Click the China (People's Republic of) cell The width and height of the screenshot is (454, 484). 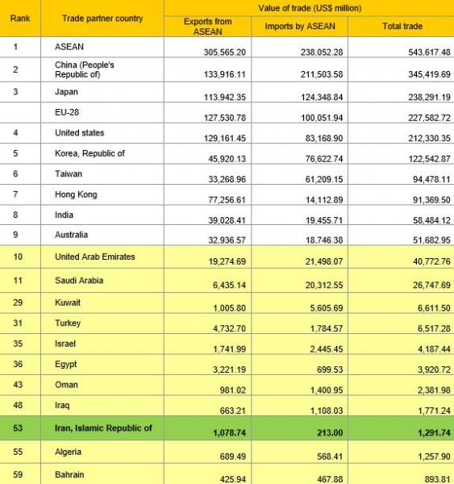click(102, 69)
